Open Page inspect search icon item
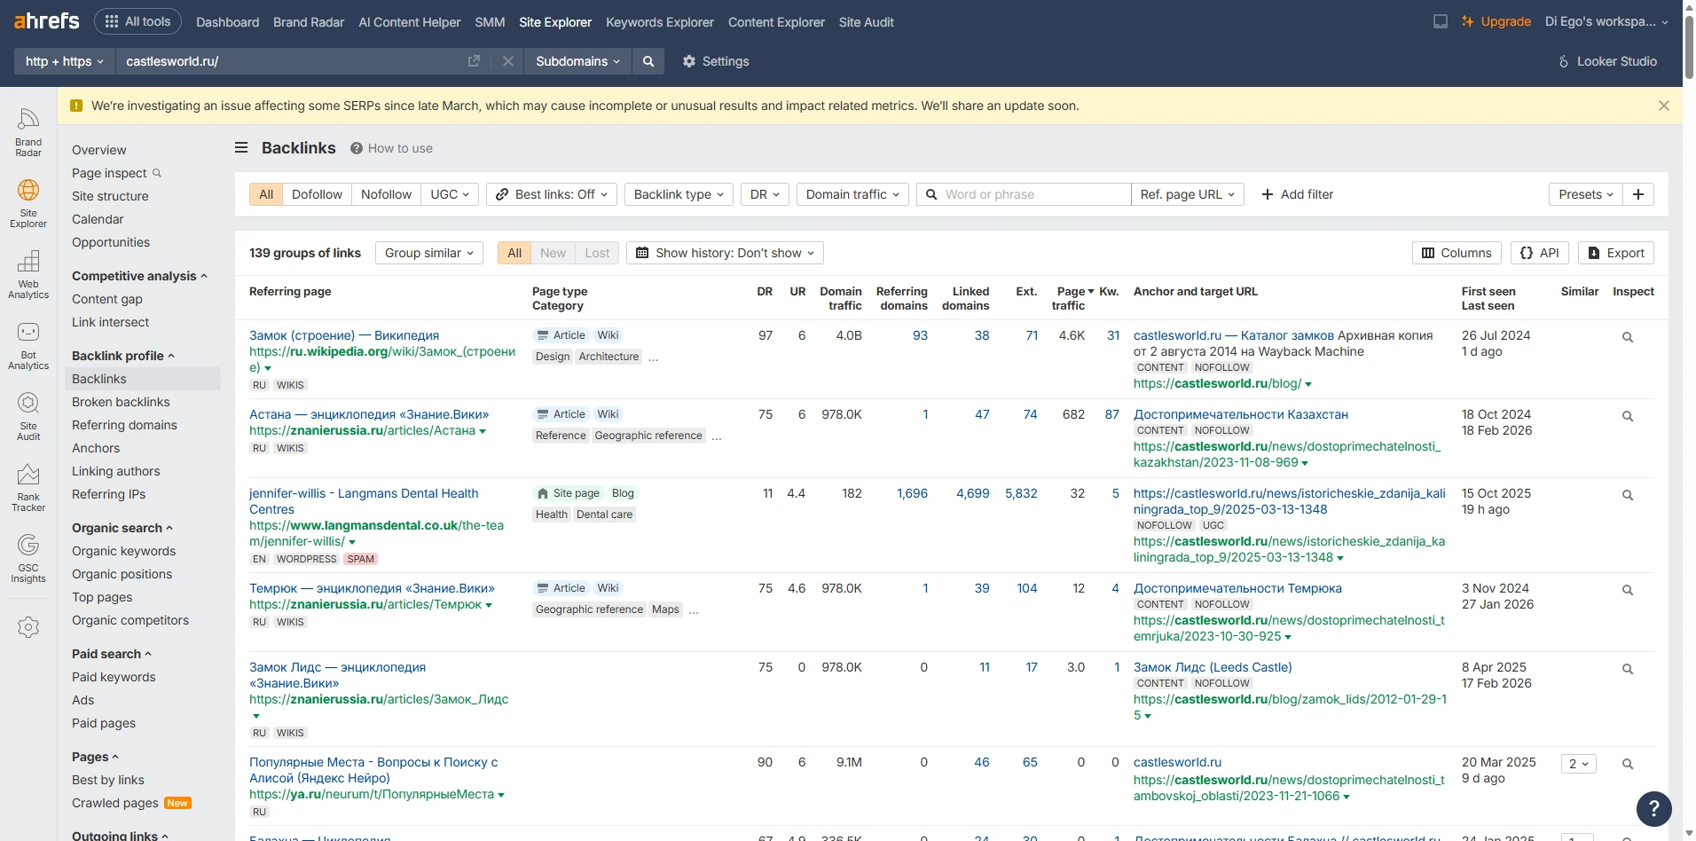 click(x=116, y=173)
